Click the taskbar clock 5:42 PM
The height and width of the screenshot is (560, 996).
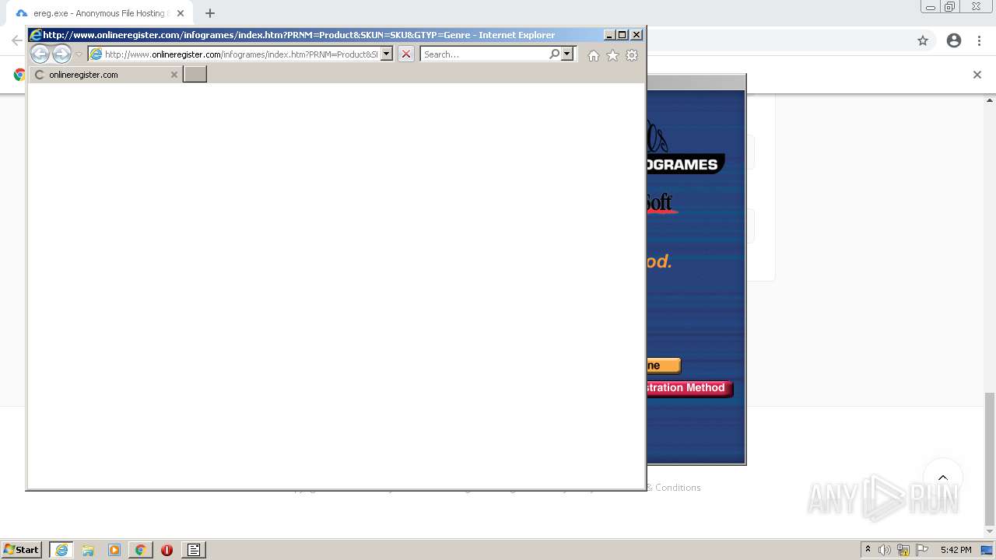[956, 550]
